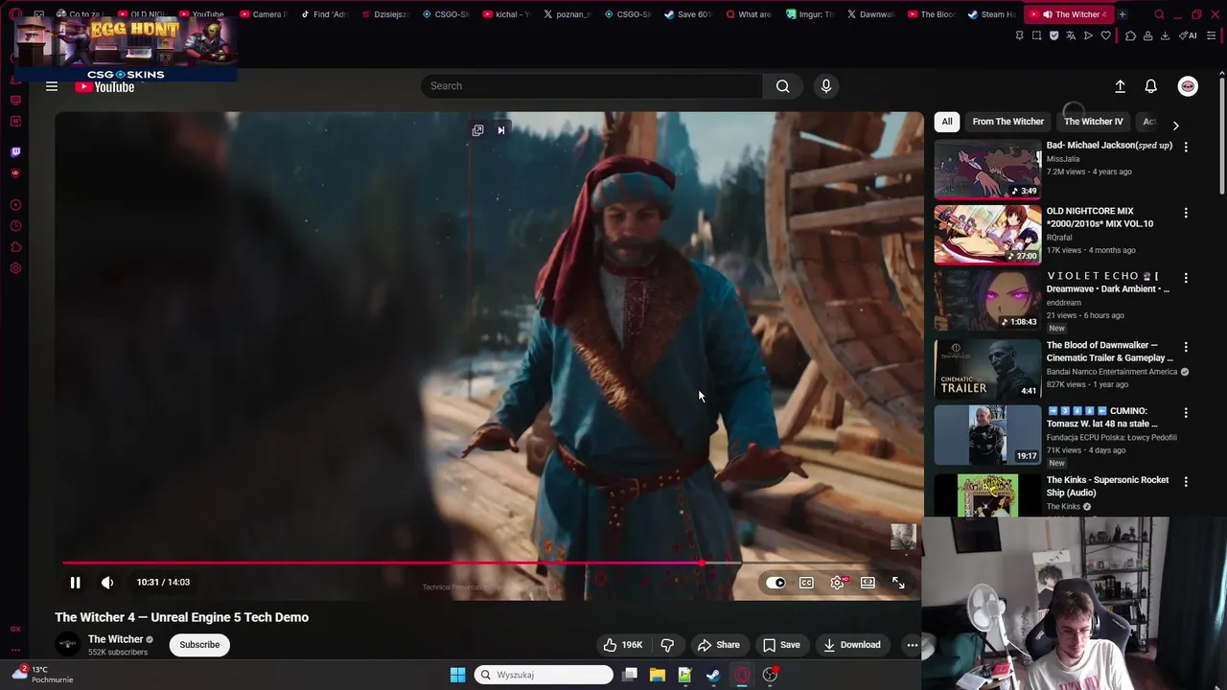Mute the video volume

[107, 582]
